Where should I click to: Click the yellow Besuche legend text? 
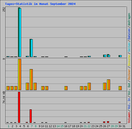[129, 60]
